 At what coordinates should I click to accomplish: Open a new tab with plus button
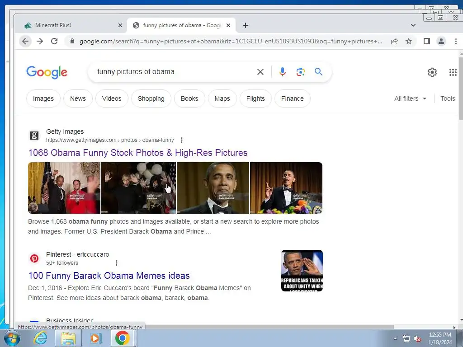(246, 25)
